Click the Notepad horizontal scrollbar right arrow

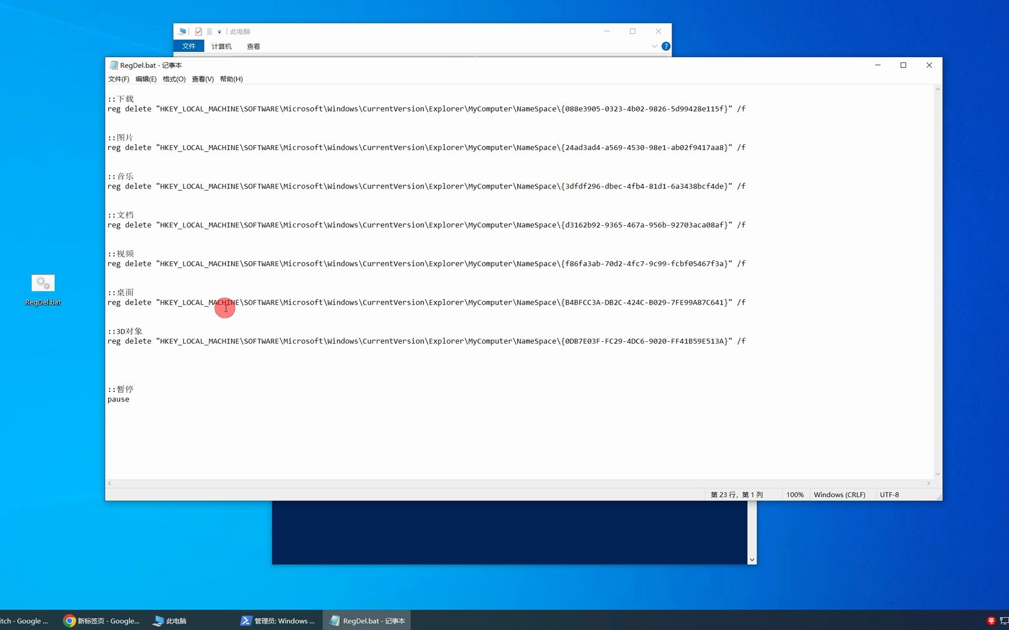pos(928,483)
